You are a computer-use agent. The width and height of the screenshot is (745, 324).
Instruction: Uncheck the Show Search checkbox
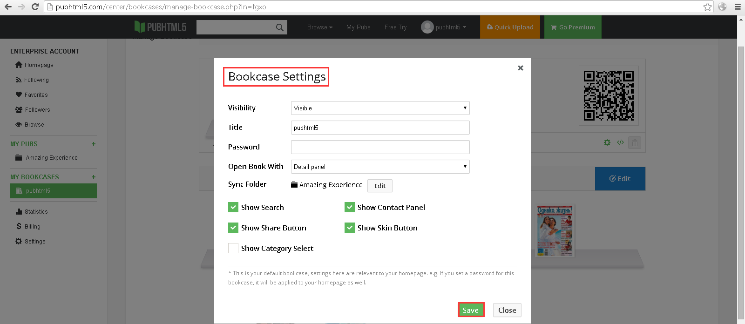click(233, 207)
